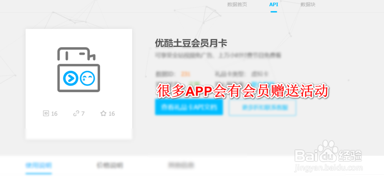
Task: Select the API navigation tab
Action: tap(273, 4)
